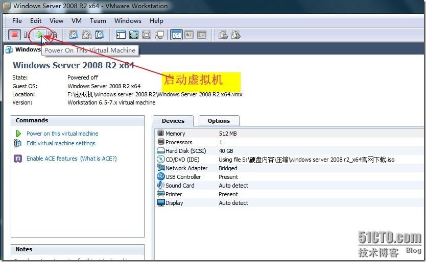Toggle the sidebar view toolbar icon
Screen dimensions: 426x262
pyautogui.click(x=121, y=35)
